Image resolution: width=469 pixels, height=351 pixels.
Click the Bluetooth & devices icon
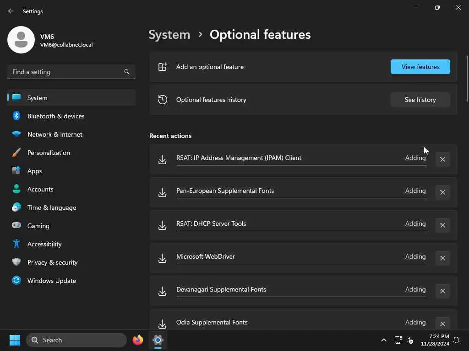16,116
